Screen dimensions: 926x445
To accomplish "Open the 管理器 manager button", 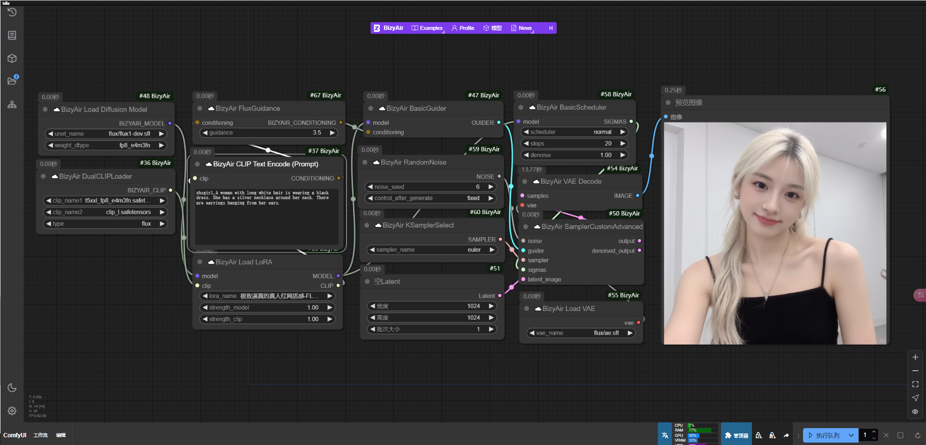I will click(736, 435).
